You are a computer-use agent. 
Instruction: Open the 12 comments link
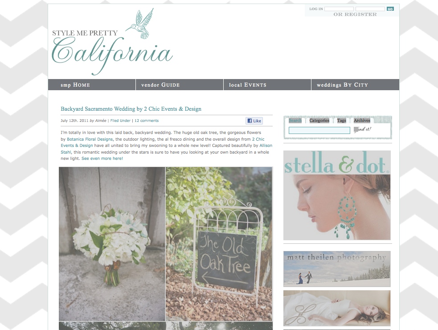pos(147,121)
